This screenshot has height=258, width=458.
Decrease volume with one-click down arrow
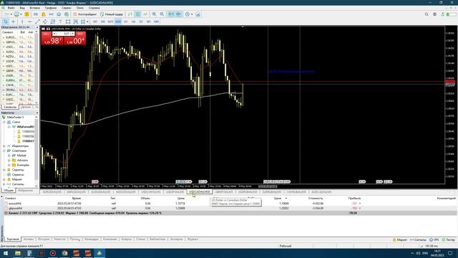click(54, 34)
